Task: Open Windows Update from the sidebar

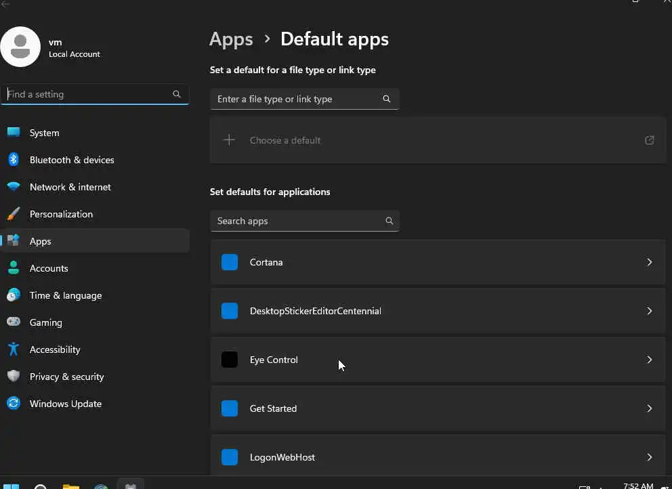Action: 65,404
